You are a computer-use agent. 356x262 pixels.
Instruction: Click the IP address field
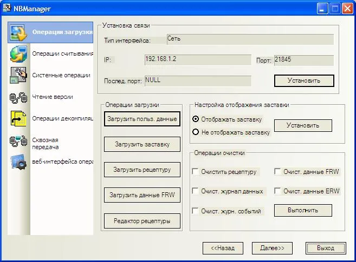tap(197, 59)
